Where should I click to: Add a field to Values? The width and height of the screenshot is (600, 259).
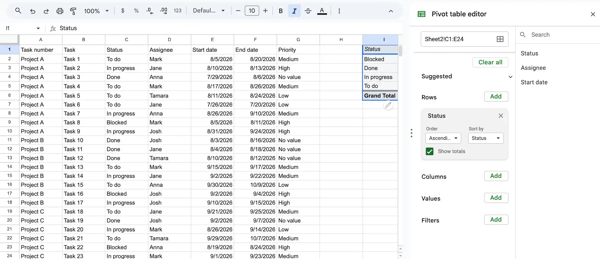point(496,198)
